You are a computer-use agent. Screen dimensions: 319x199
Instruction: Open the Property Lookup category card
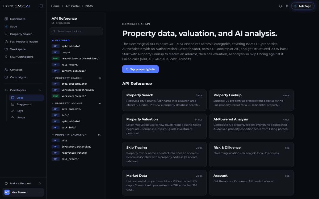pos(251,100)
